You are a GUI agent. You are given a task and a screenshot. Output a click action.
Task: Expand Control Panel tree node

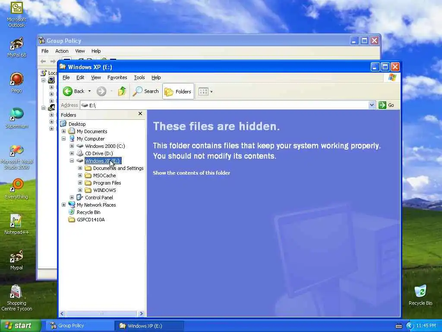click(72, 197)
